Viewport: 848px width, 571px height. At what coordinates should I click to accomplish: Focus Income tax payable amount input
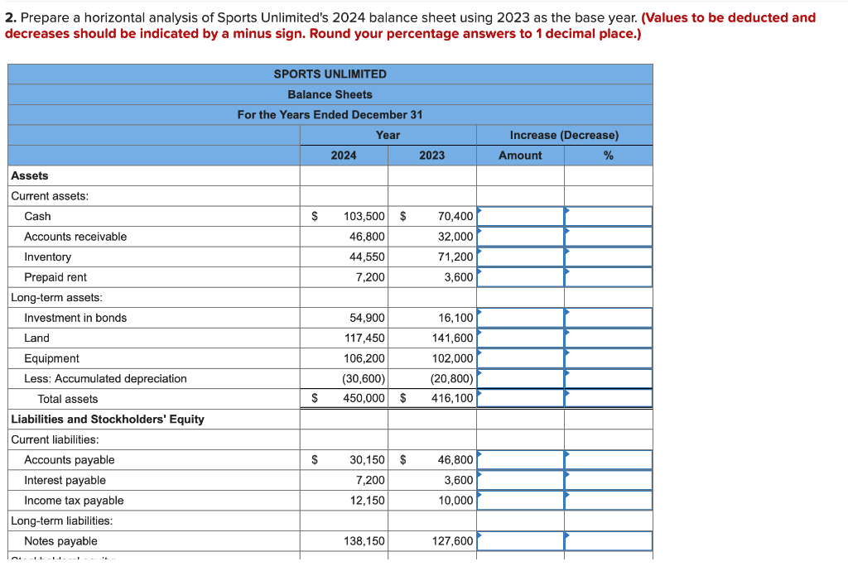tap(520, 500)
